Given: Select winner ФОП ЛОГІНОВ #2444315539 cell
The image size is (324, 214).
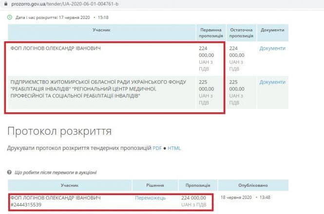Looking at the screenshot, I should pos(56,201).
